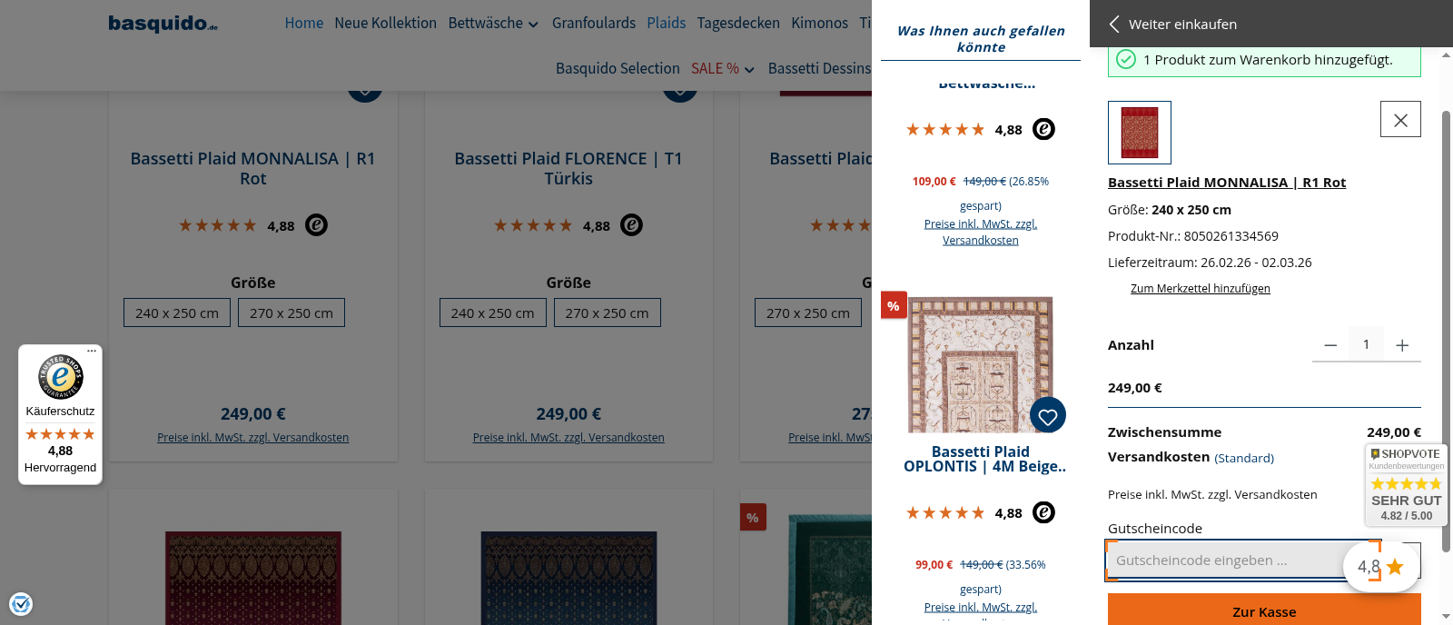The height and width of the screenshot is (625, 1453).
Task: Open the SHOPVOTE rating widget
Action: pyautogui.click(x=1406, y=485)
